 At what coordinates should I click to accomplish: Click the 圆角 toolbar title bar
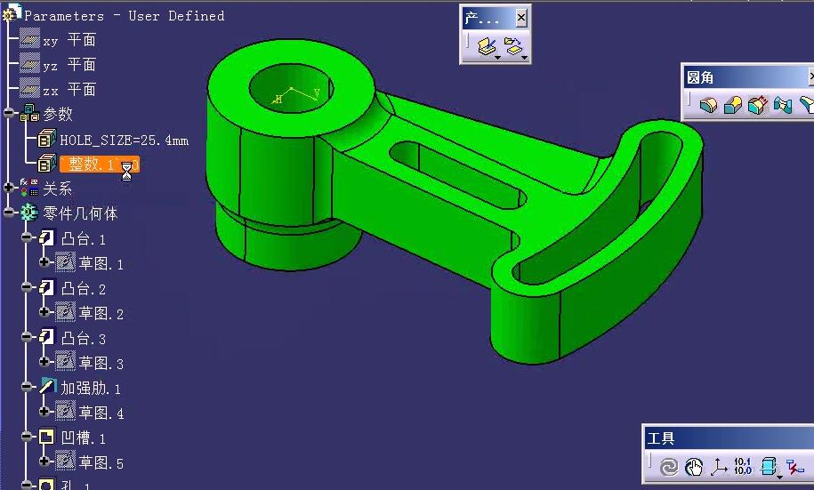click(746, 77)
